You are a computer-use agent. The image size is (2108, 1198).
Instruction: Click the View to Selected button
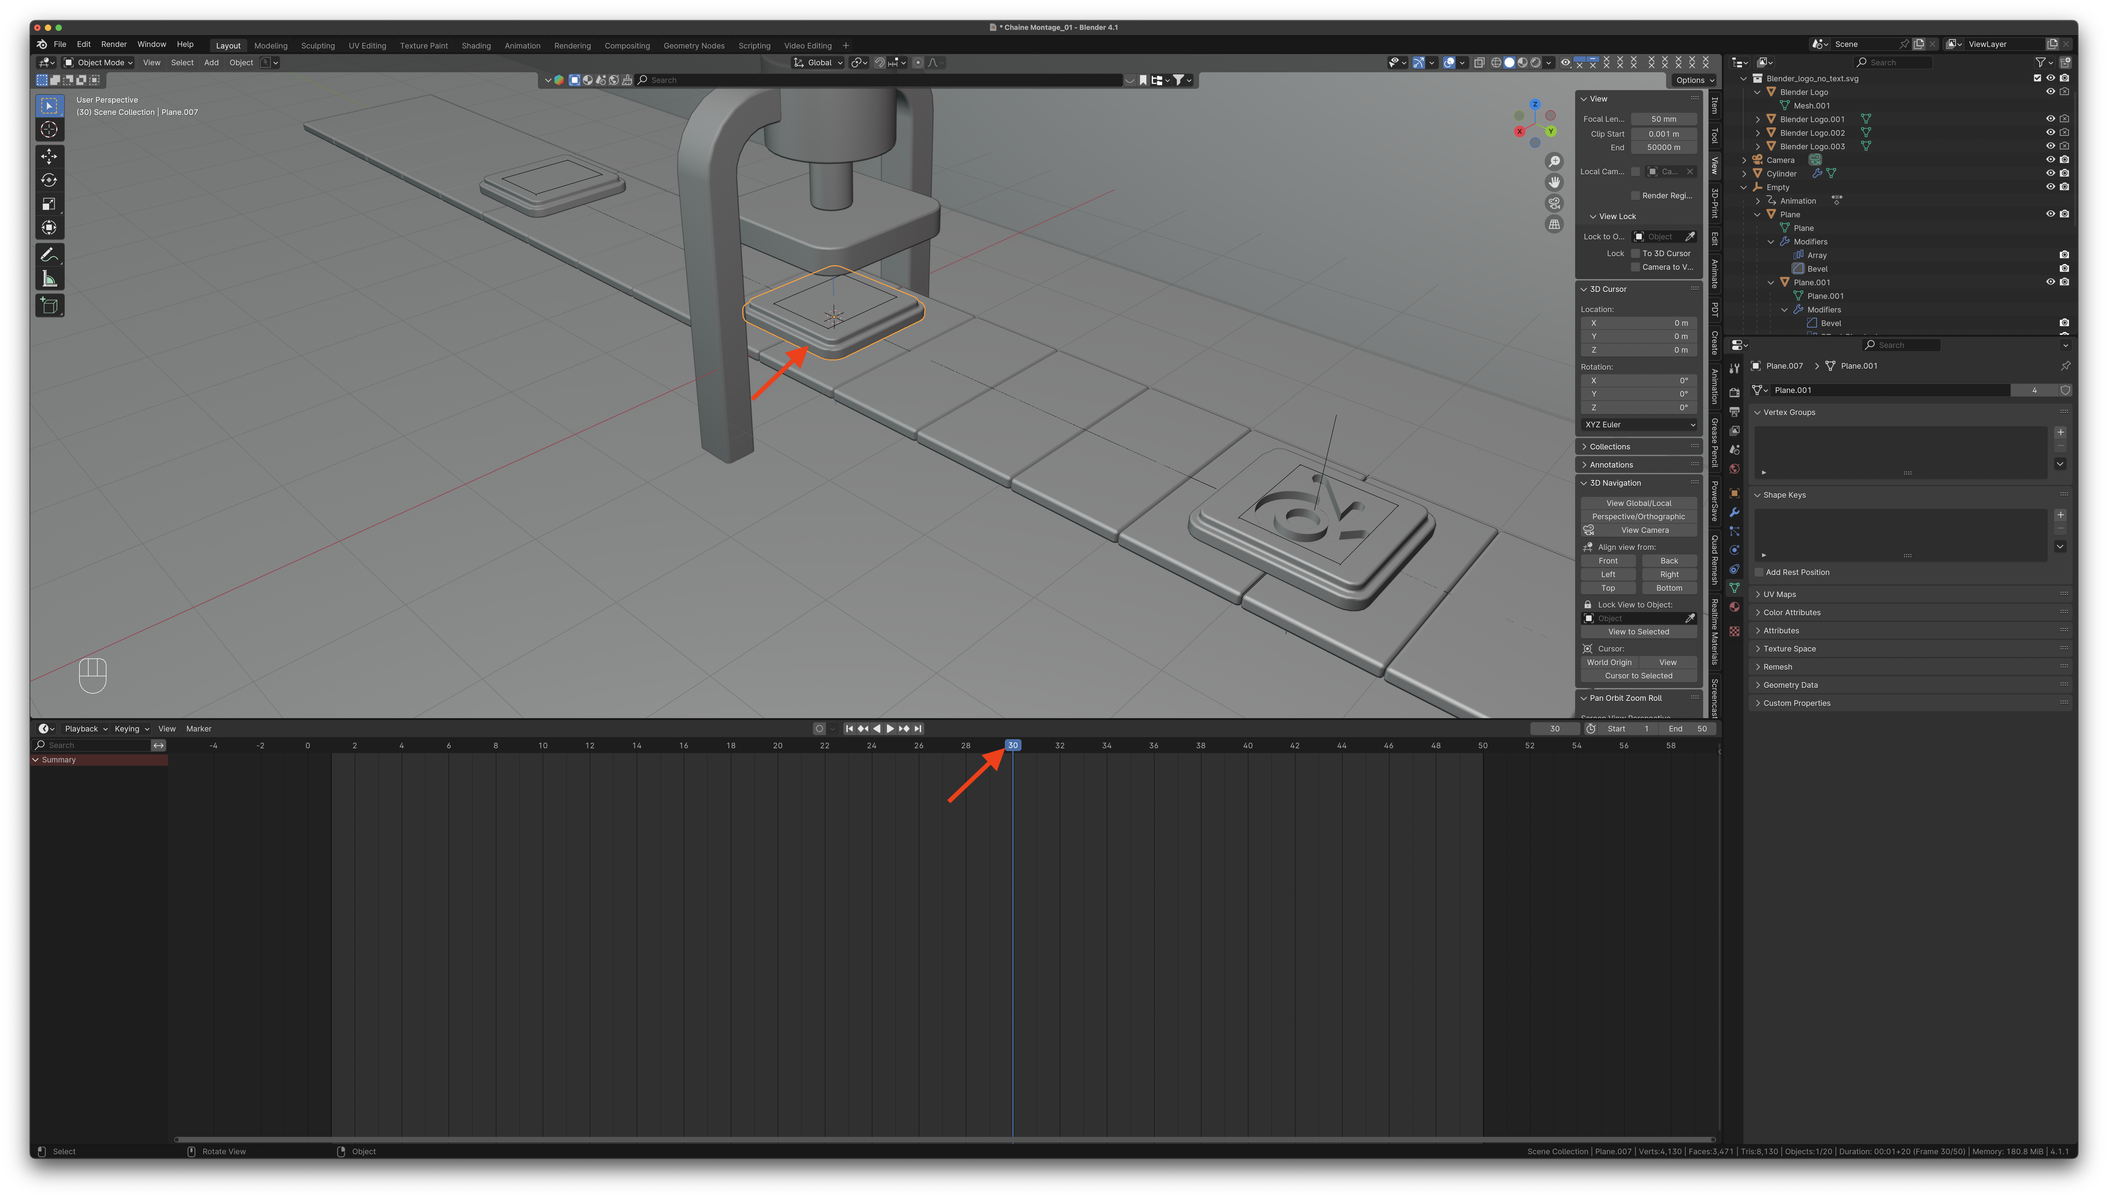(x=1639, y=632)
